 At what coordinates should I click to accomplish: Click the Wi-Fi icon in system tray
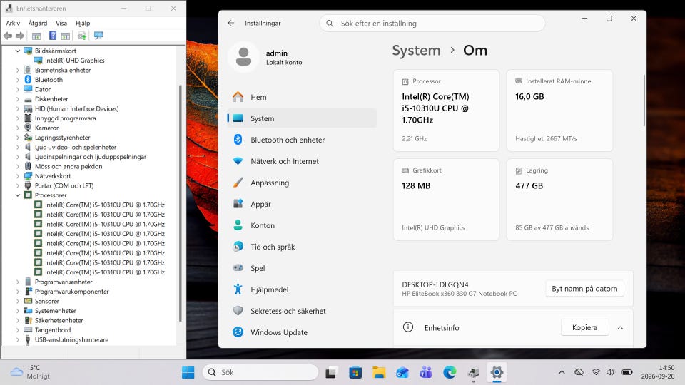[596, 372]
